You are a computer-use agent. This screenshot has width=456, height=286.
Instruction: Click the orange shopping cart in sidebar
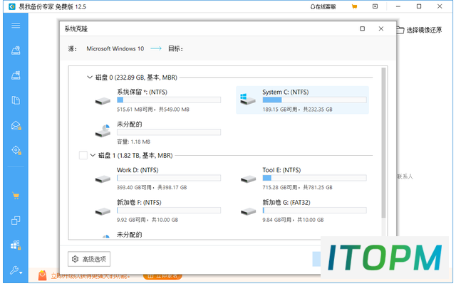[16, 196]
